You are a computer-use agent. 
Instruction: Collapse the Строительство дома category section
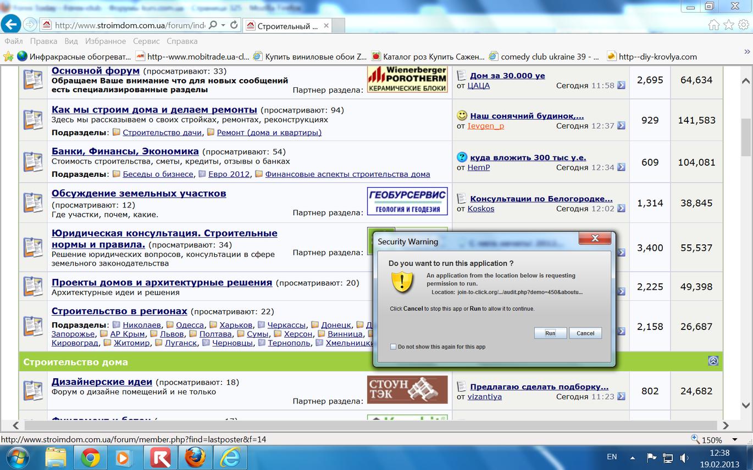coord(713,361)
